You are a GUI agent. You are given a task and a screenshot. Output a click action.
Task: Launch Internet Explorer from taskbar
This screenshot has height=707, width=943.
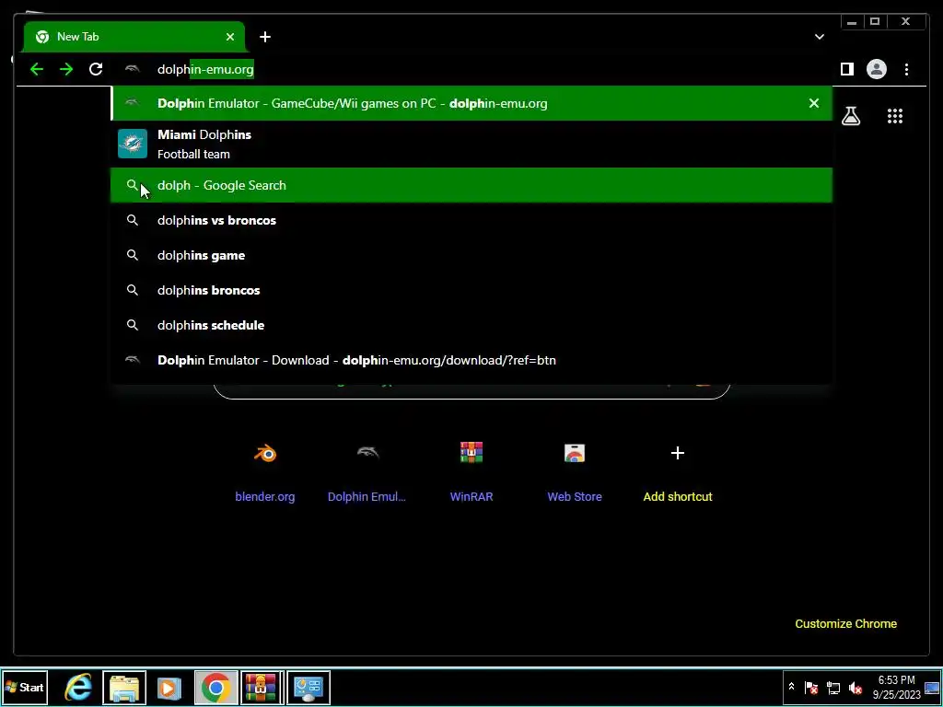click(x=78, y=687)
